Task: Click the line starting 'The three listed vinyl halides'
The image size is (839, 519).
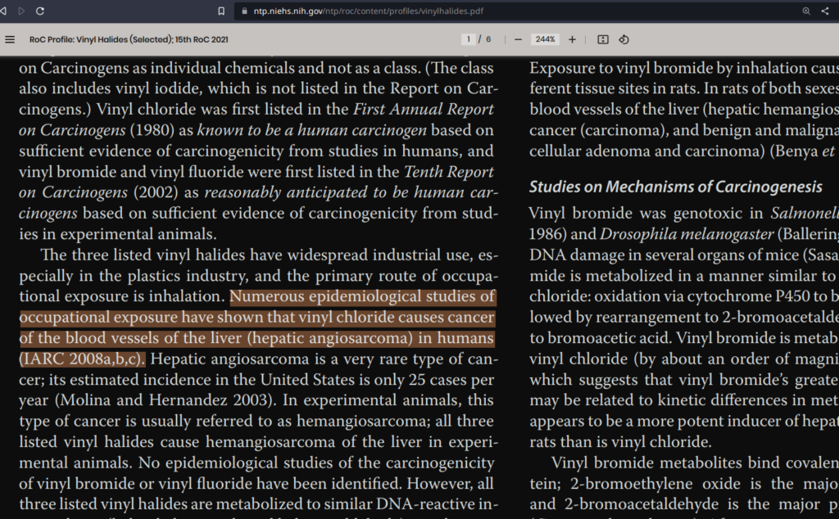Action: click(270, 255)
